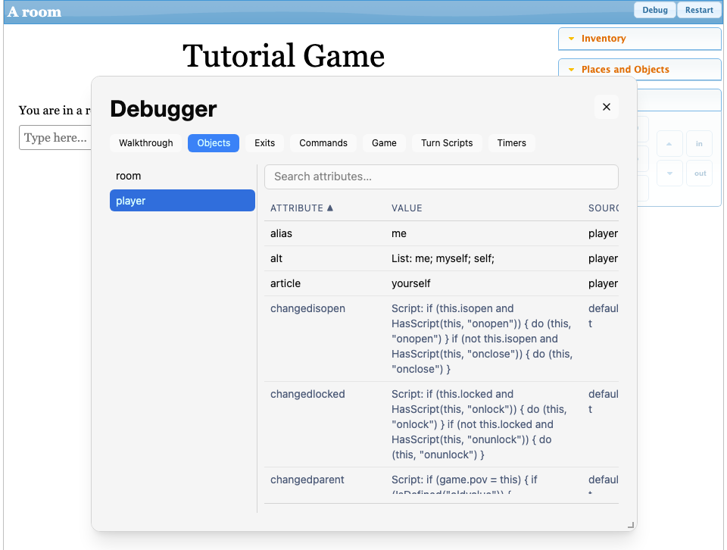Click the resize grip at the dialog corner
The image size is (727, 550).
(x=631, y=525)
